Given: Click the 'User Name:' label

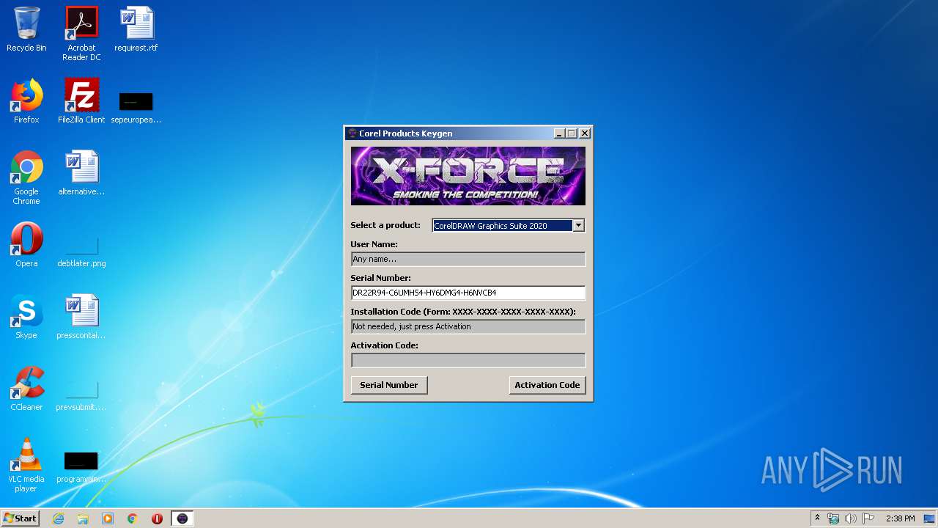Looking at the screenshot, I should tap(374, 244).
